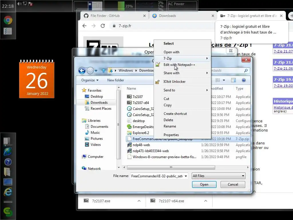Click the 7-zip.fr address bar
Viewport: 293px width, 220px height.
click(x=162, y=26)
